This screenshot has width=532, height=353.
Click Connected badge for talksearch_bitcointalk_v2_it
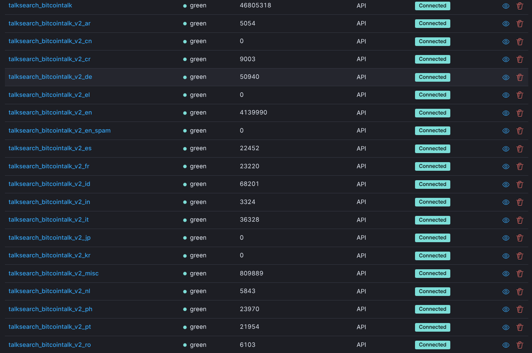coord(433,220)
